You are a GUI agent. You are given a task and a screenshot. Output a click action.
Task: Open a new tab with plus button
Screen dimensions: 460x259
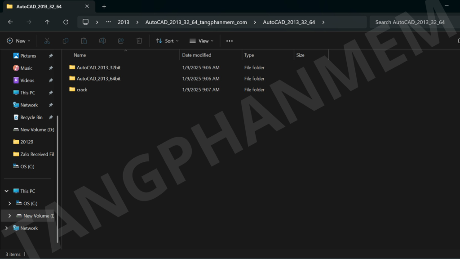[x=104, y=7]
